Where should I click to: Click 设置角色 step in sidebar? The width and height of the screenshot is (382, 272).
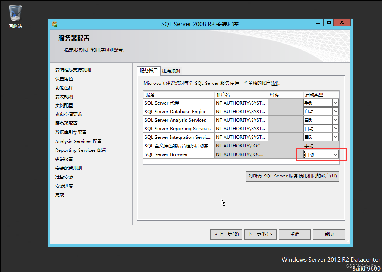click(x=64, y=79)
